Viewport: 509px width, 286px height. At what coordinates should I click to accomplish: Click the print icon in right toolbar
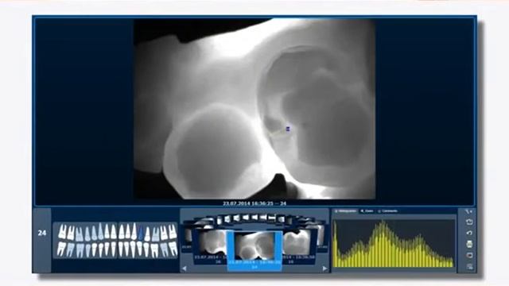pyautogui.click(x=469, y=244)
